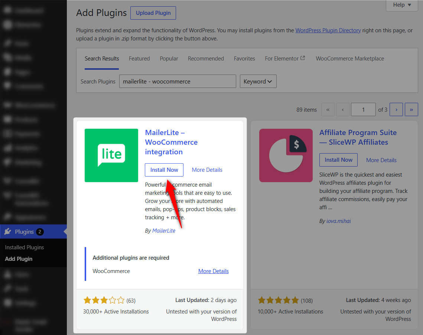Jump to the last results page

click(x=411, y=109)
